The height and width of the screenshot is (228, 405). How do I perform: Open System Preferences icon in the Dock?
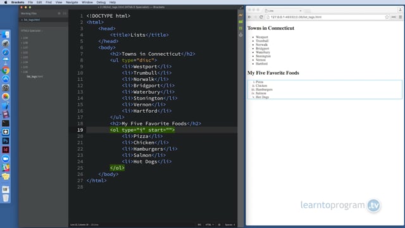tap(6, 88)
